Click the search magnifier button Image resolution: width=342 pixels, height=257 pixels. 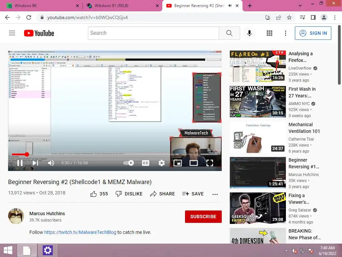[229, 33]
